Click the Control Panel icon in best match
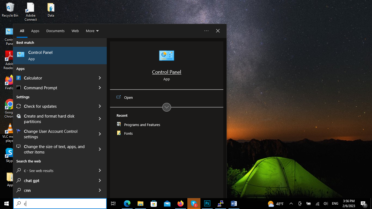Screen dimensions: 372x209 coord(21,54)
